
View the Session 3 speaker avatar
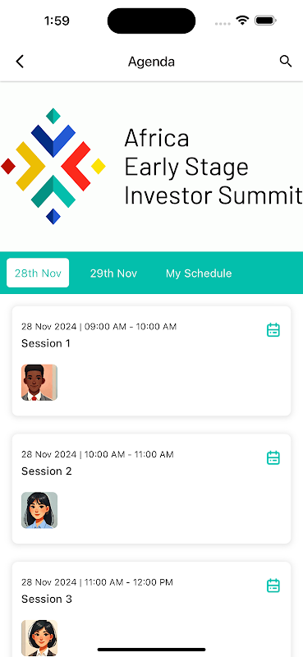(39, 638)
